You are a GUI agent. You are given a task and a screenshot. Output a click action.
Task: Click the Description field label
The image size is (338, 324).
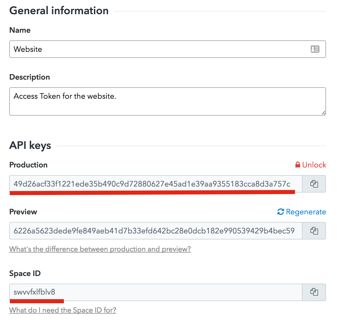[x=29, y=77]
